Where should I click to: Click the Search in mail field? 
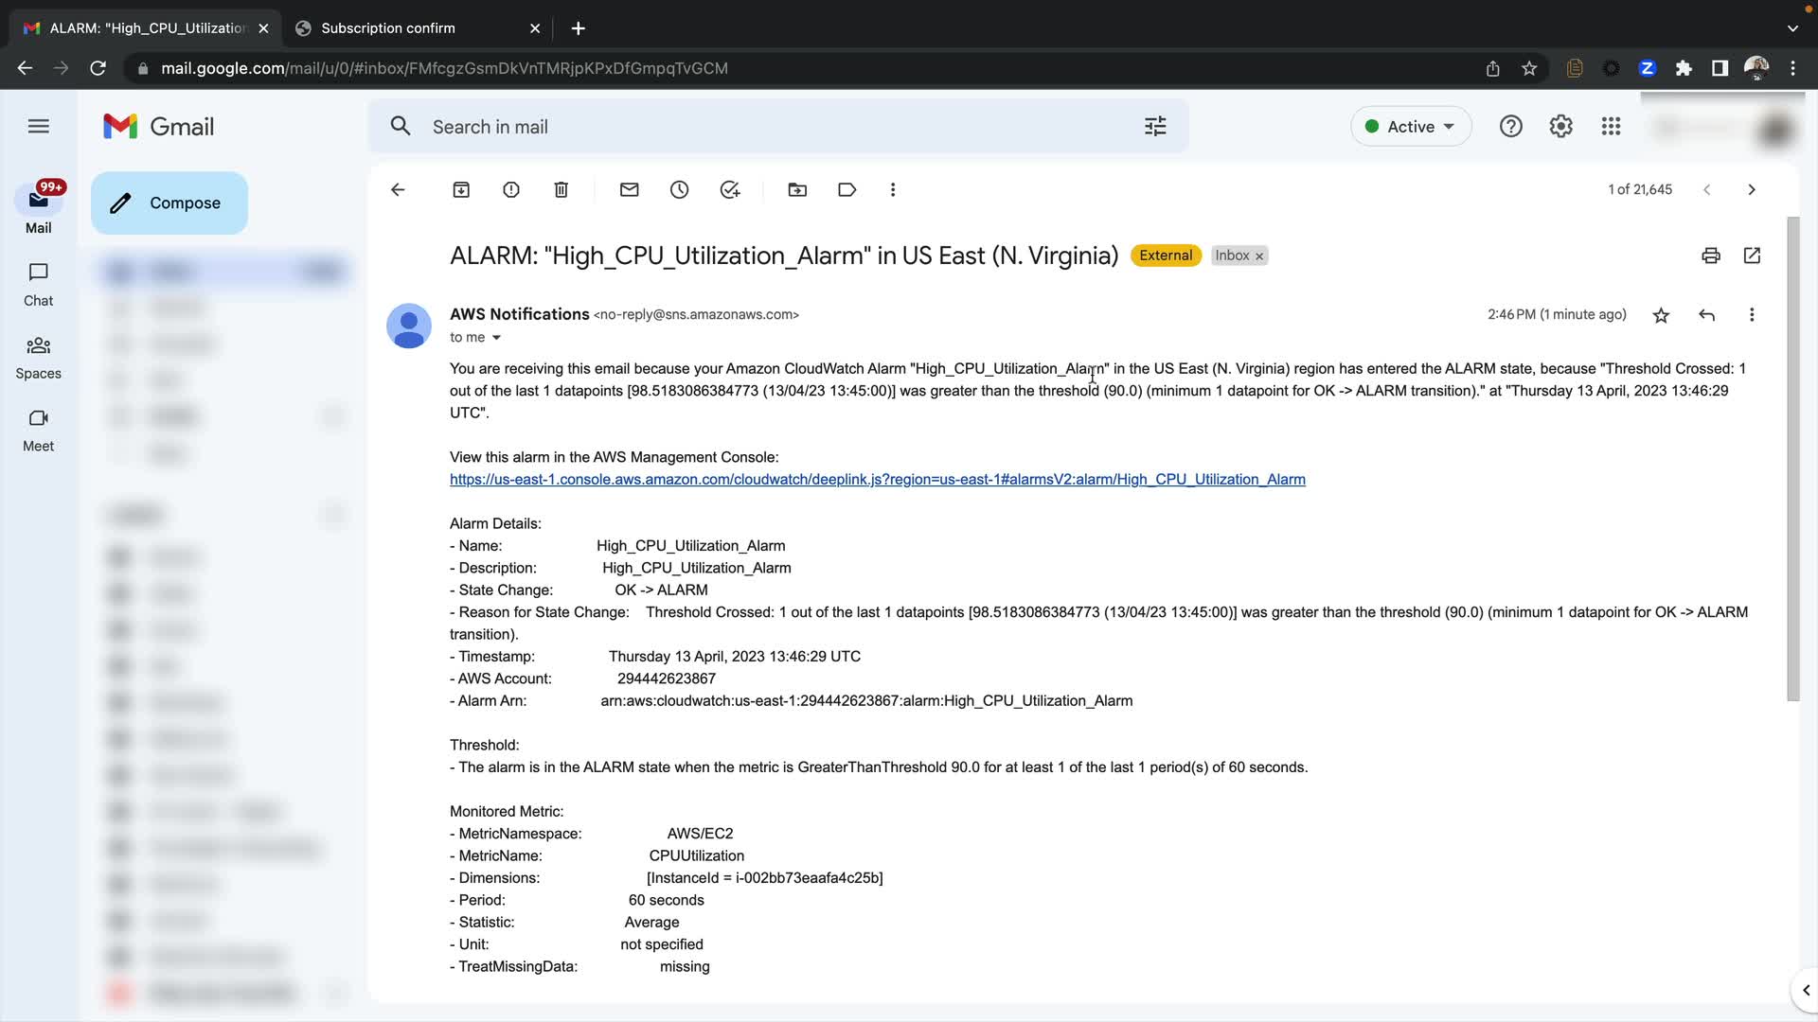point(757,127)
